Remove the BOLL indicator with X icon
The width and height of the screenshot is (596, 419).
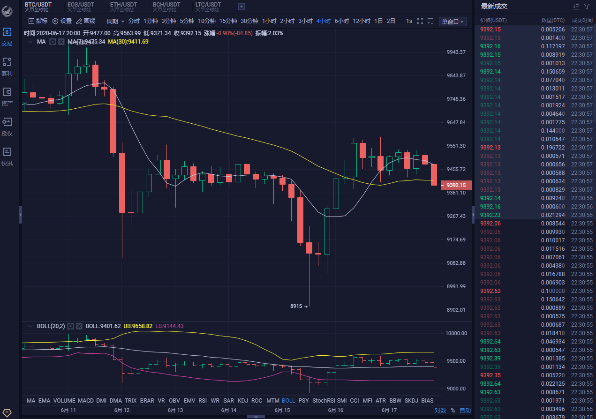tap(79, 326)
